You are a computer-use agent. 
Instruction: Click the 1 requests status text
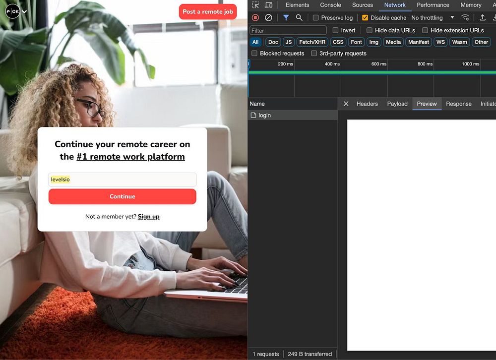click(x=266, y=354)
